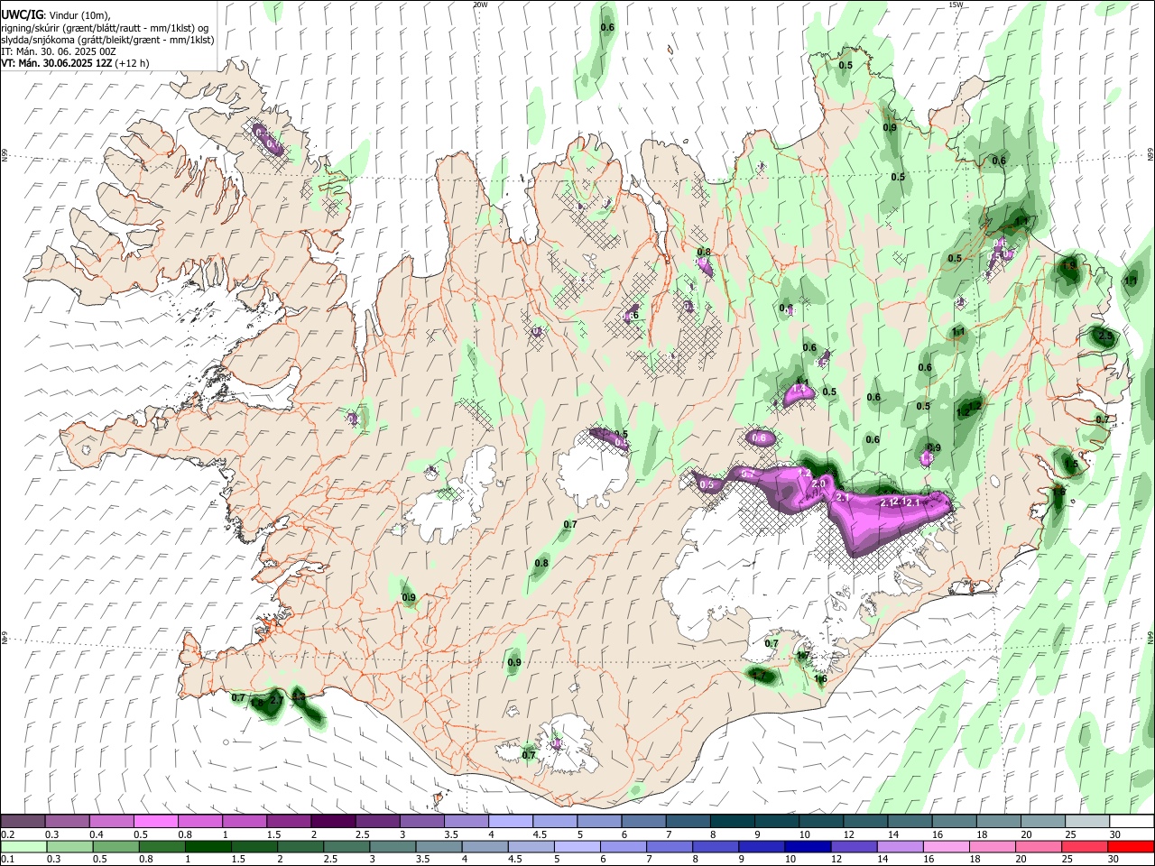Screen dimensions: 1155x866
Task: Pick the light pink rain swatch labeled 16
Action: click(x=945, y=846)
